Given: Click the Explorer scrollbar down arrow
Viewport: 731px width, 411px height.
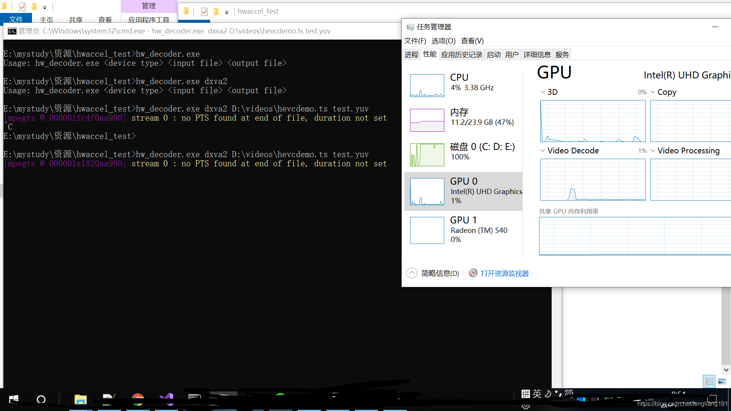Looking at the screenshot, I should tap(726, 370).
